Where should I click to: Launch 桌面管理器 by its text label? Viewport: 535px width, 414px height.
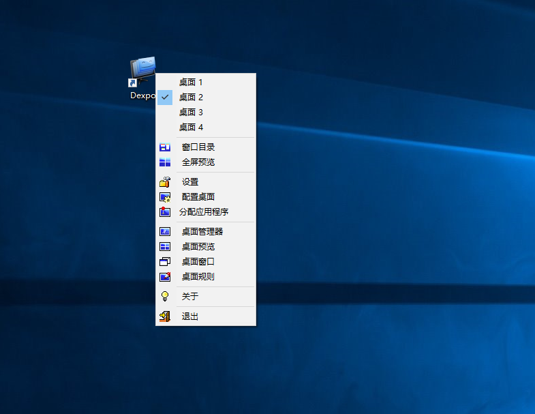(x=202, y=232)
